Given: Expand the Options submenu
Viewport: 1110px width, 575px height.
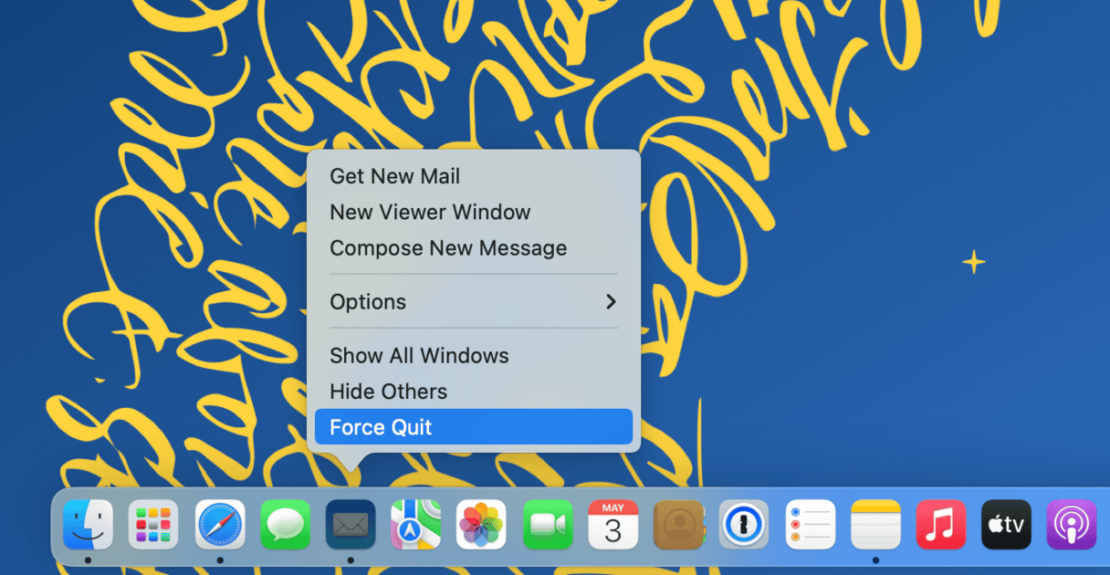Looking at the screenshot, I should [x=369, y=301].
